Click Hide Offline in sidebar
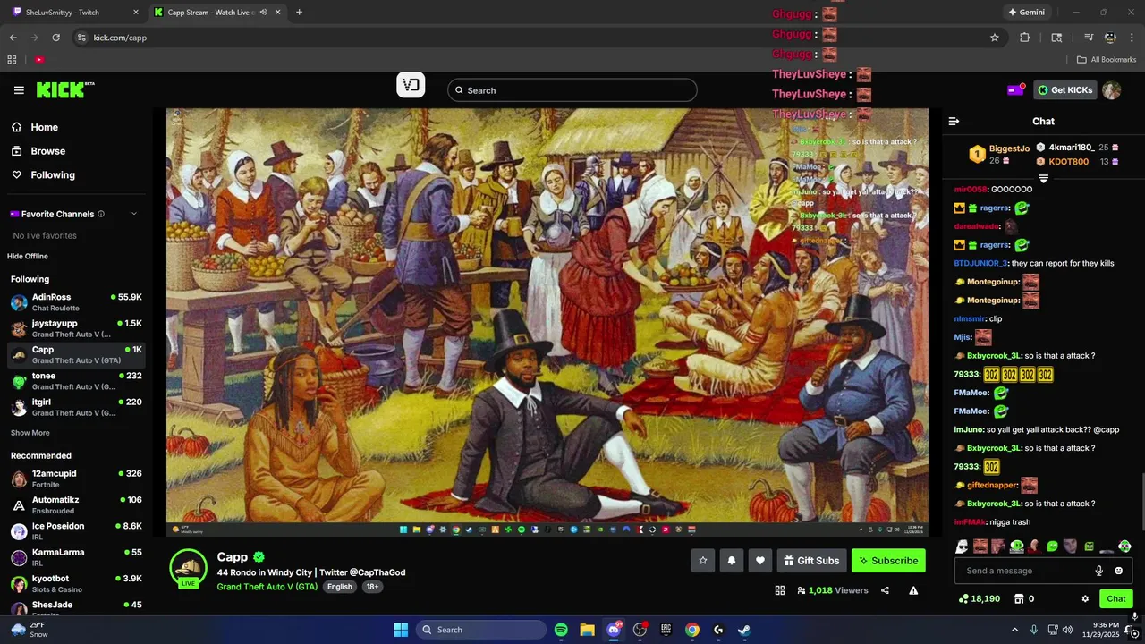Image resolution: width=1145 pixels, height=644 pixels. coord(28,257)
